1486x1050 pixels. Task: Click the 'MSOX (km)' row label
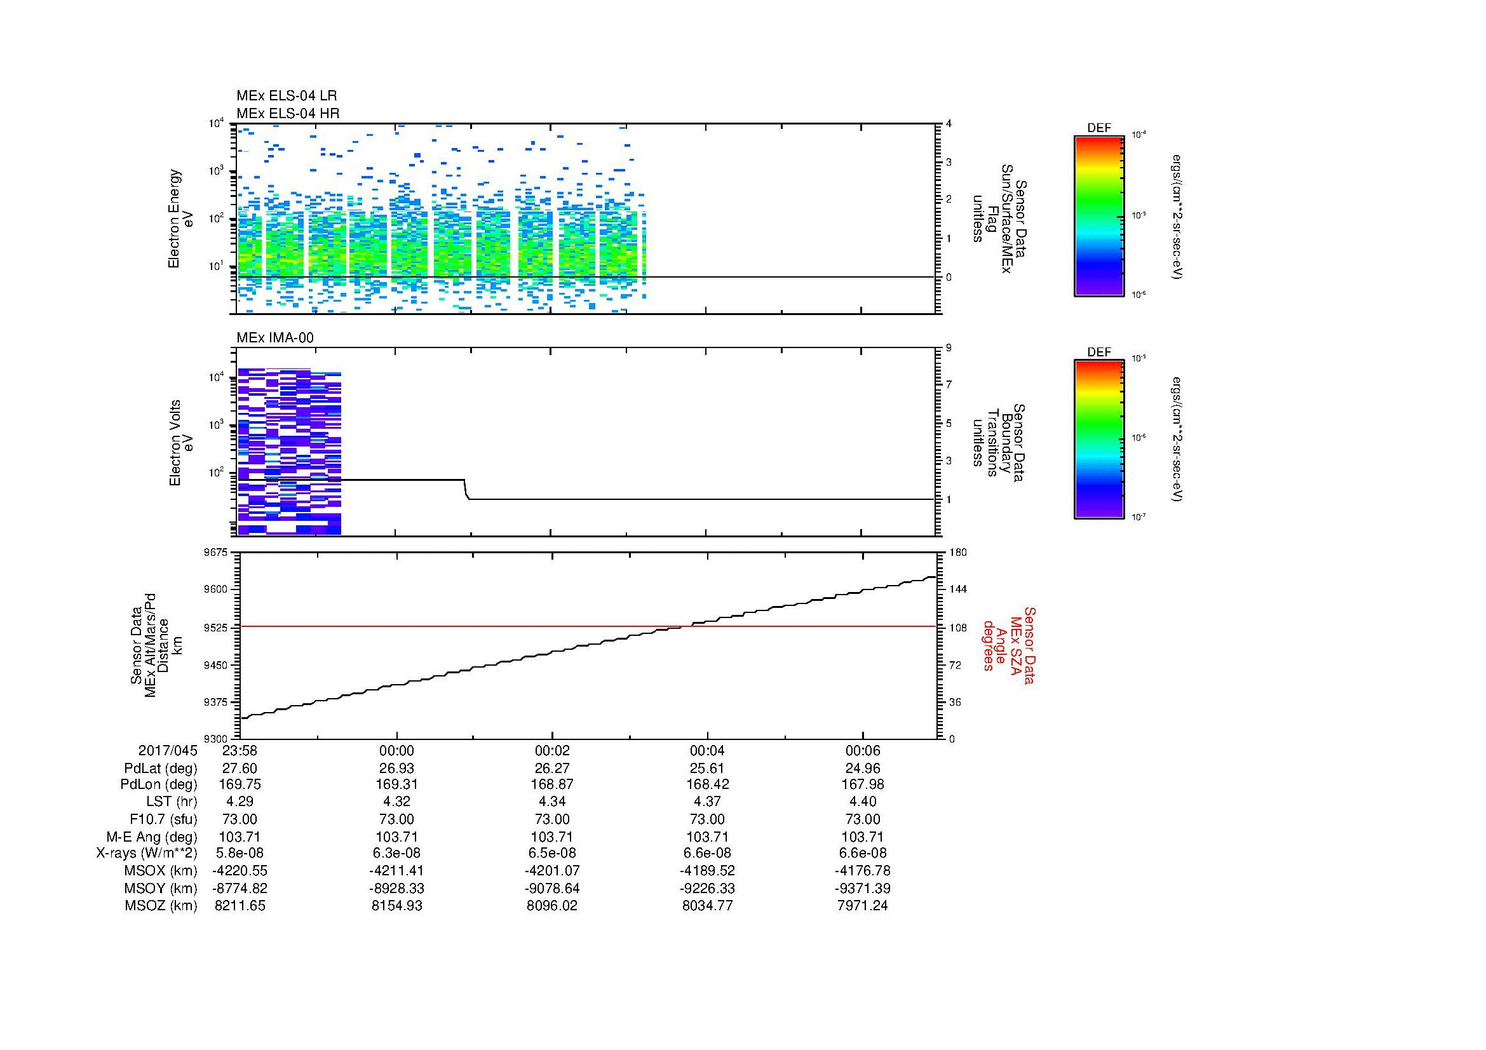(161, 871)
